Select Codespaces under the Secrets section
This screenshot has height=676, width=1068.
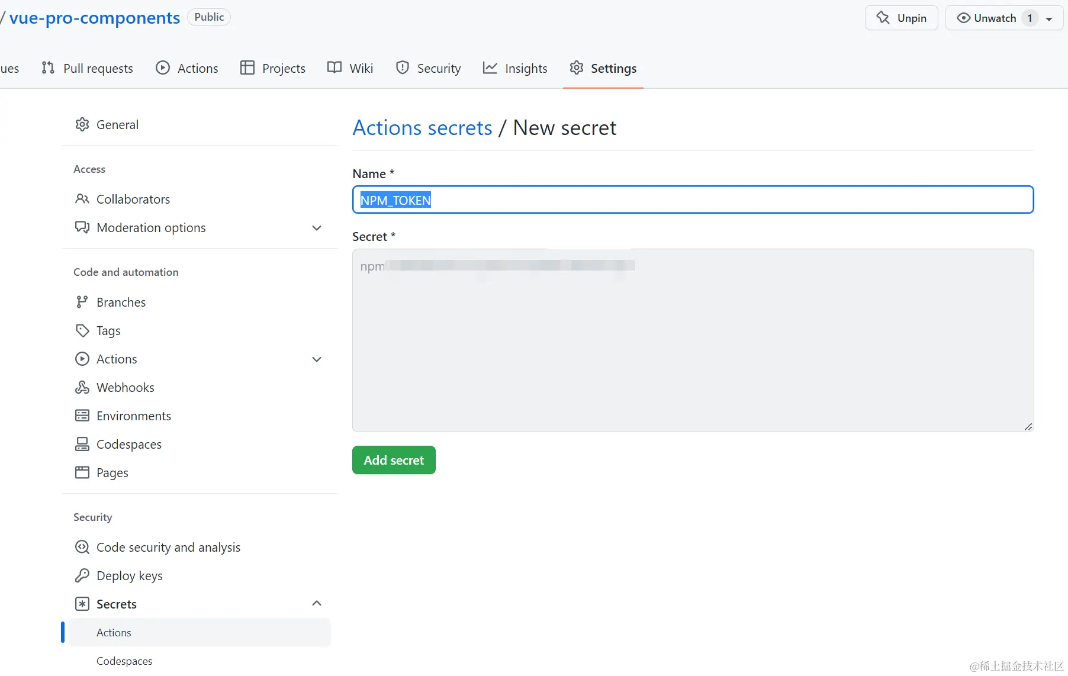[124, 661]
